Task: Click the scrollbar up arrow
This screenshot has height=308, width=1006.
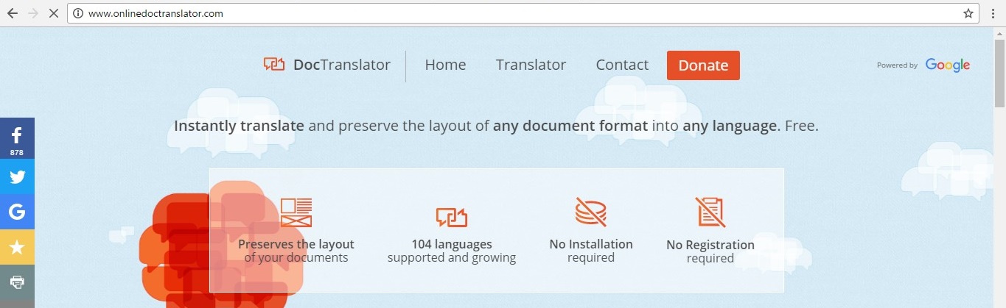Action: tap(999, 33)
